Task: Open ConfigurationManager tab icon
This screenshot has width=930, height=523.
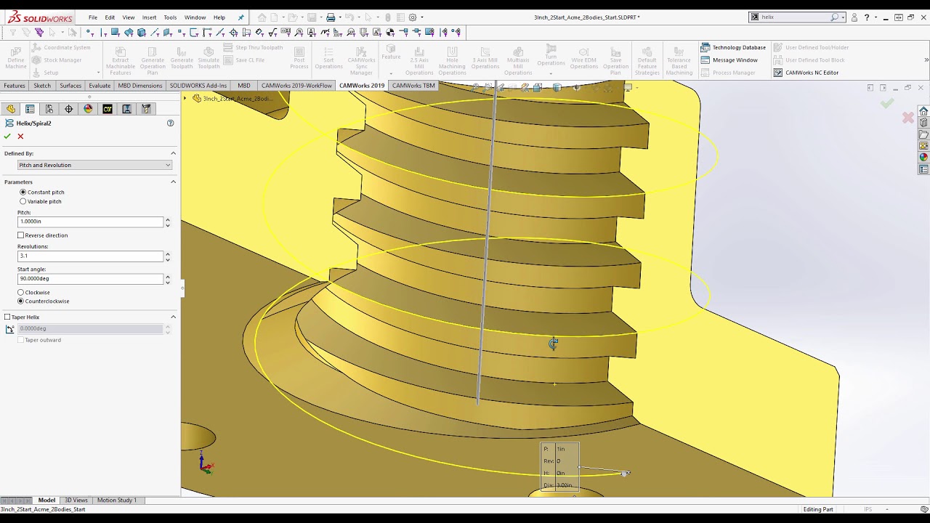Action: [x=49, y=109]
